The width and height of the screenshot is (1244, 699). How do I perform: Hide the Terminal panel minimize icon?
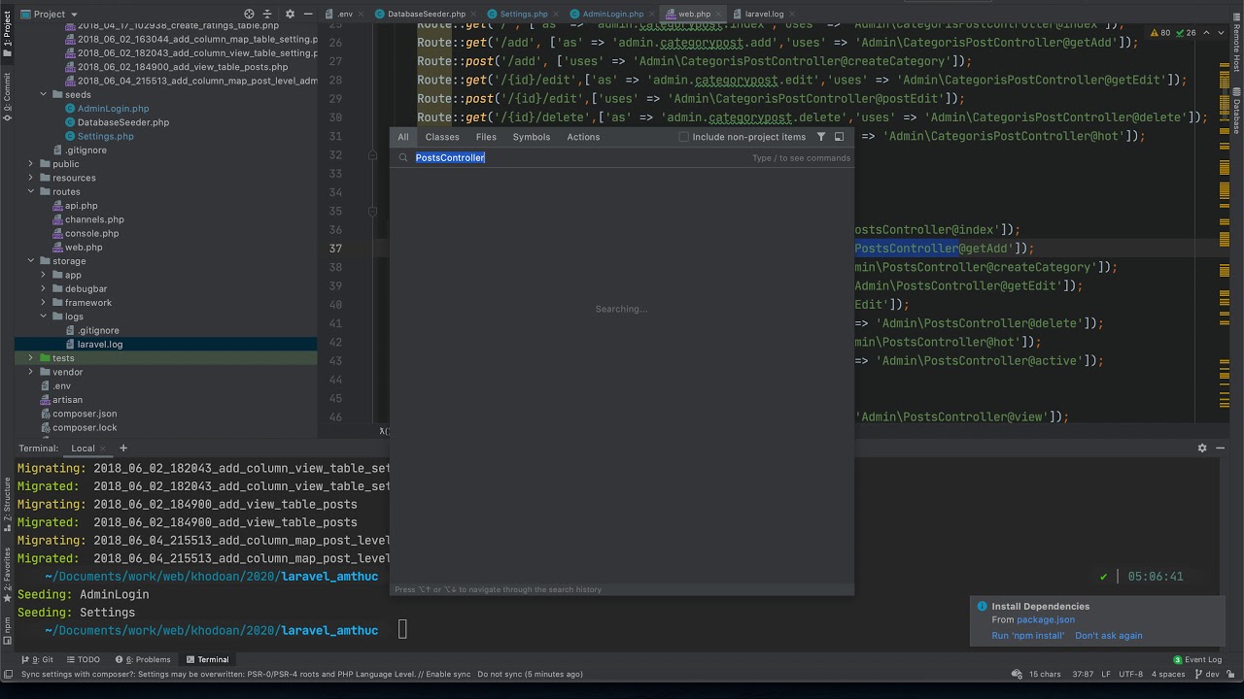1221,449
